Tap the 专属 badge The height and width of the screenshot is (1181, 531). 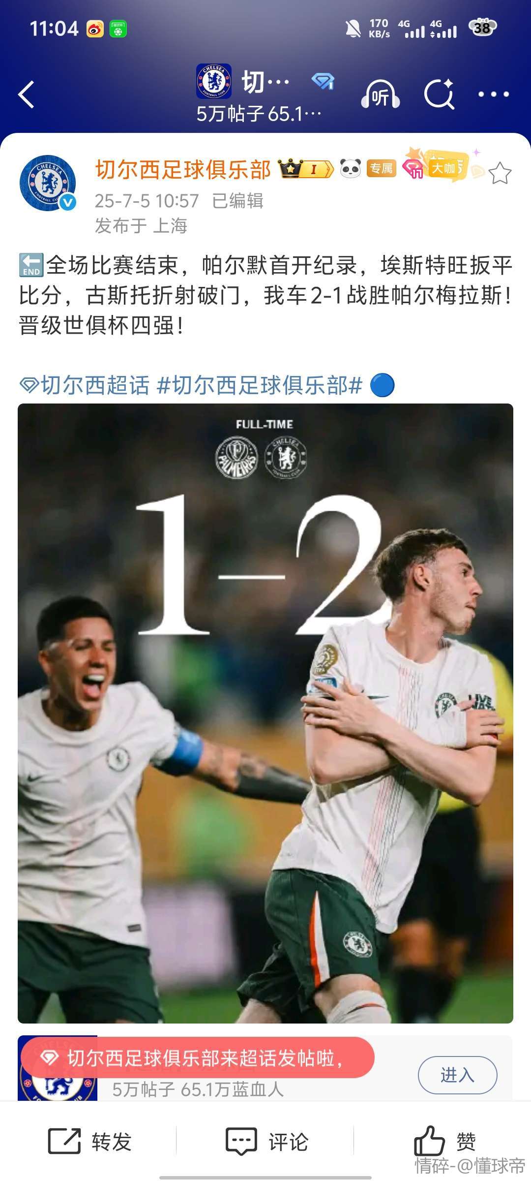(382, 169)
